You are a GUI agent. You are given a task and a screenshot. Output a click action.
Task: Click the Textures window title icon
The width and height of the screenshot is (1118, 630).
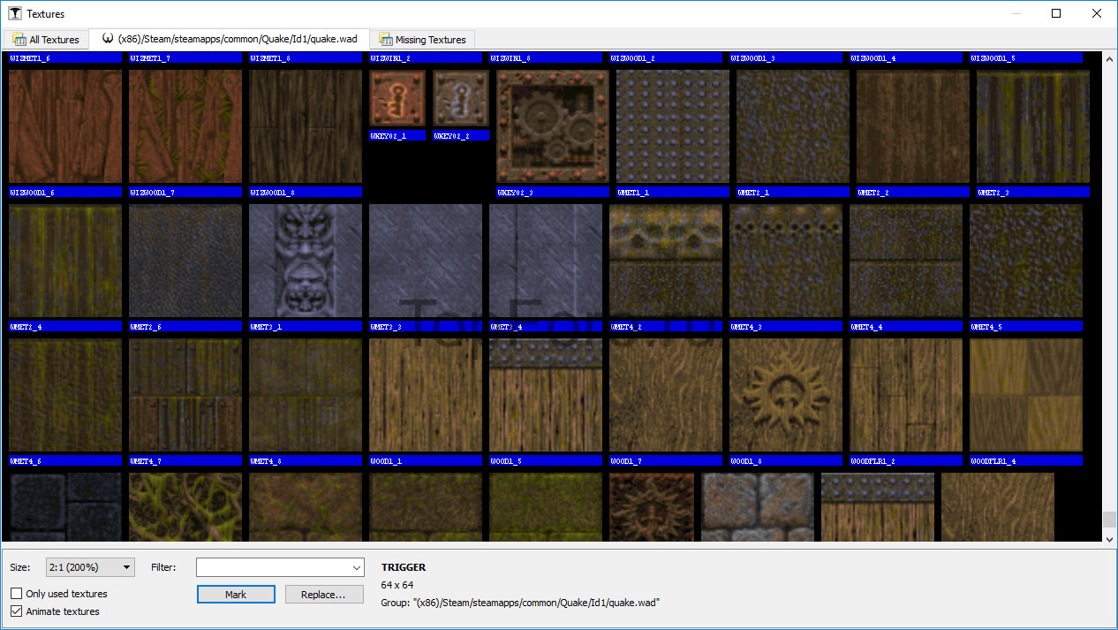(15, 13)
